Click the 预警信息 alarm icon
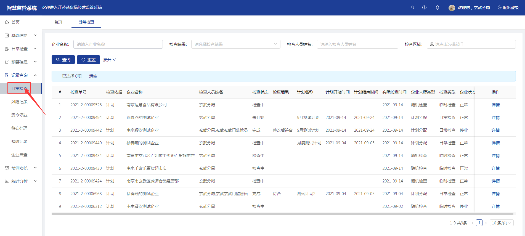 (7, 62)
